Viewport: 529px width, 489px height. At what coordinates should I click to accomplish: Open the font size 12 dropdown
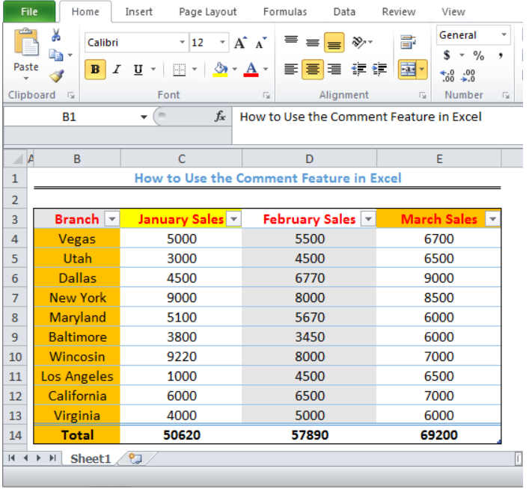222,43
